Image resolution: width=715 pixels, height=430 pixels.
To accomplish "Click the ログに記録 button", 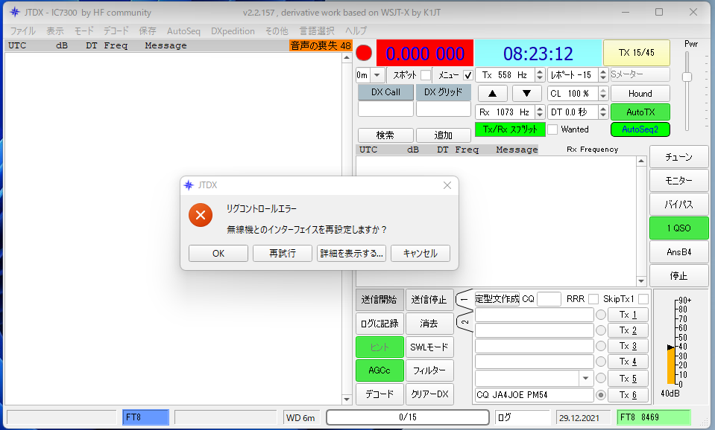I will pyautogui.click(x=379, y=324).
